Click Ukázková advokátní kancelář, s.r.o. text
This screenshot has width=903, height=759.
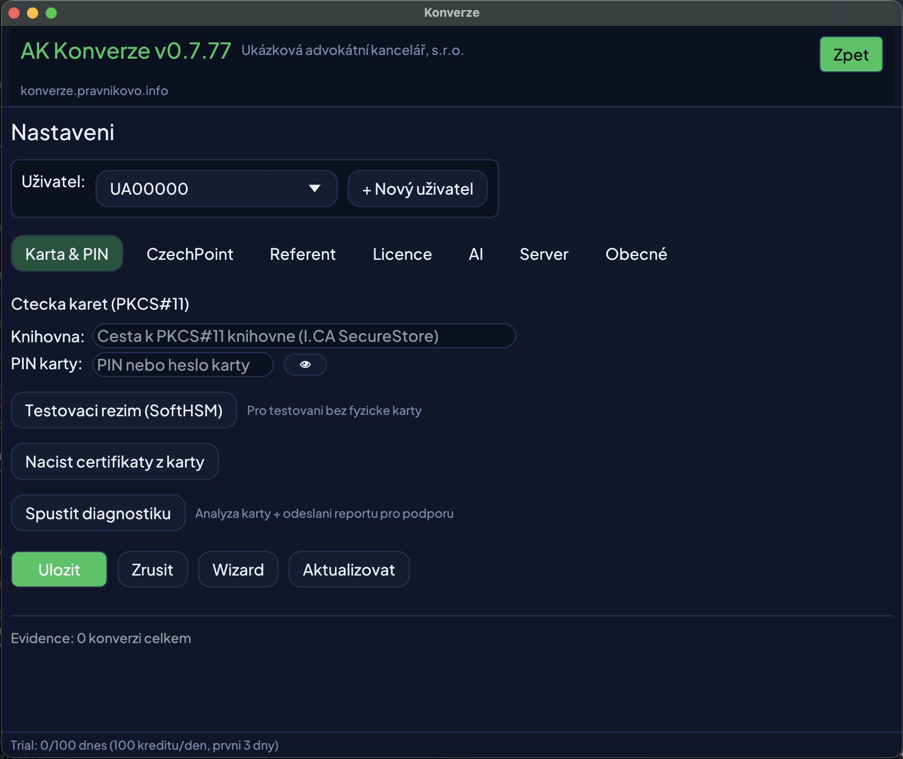tap(352, 50)
